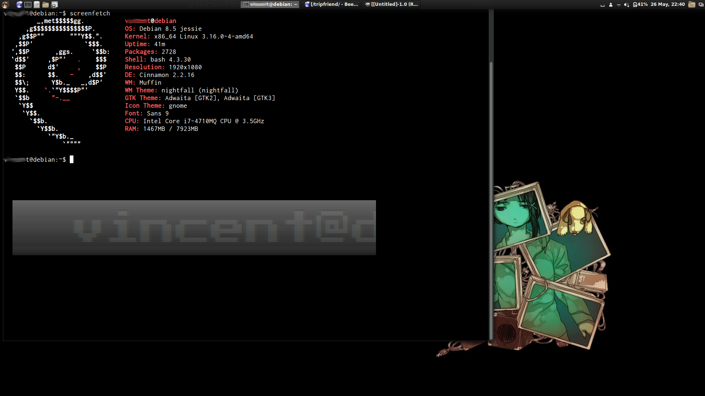Open the file cabinet launcher icon
The height and width of the screenshot is (396, 705).
click(37, 4)
